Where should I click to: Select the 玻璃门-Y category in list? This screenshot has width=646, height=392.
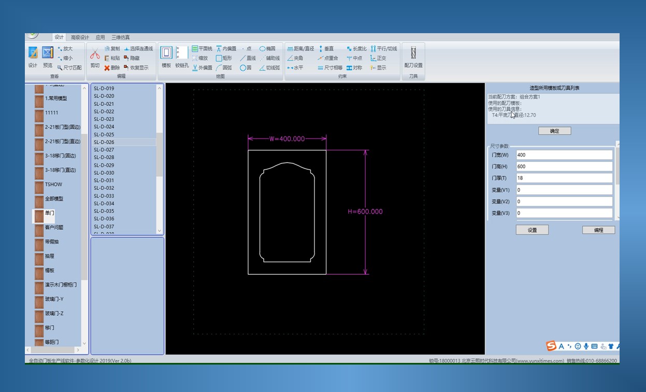(x=54, y=299)
